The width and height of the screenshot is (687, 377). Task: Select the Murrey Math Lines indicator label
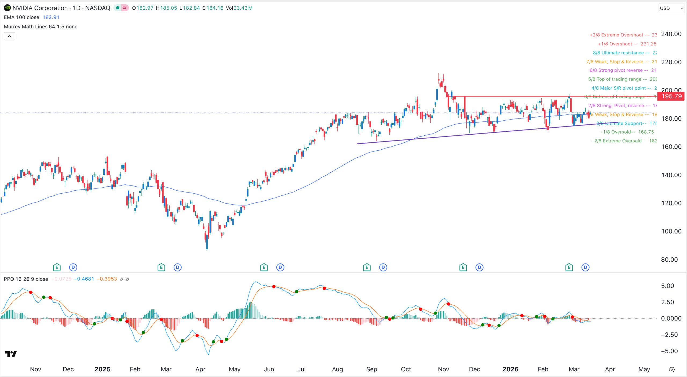41,27
